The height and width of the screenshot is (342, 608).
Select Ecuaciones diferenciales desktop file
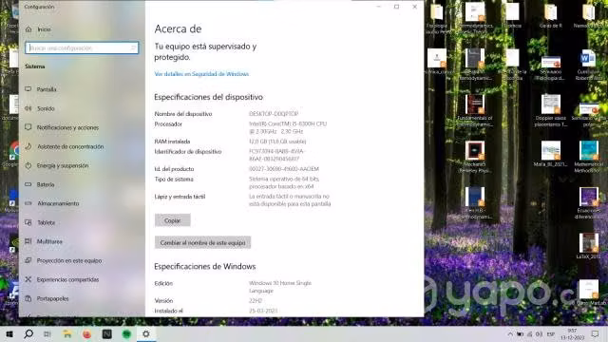[588, 203]
